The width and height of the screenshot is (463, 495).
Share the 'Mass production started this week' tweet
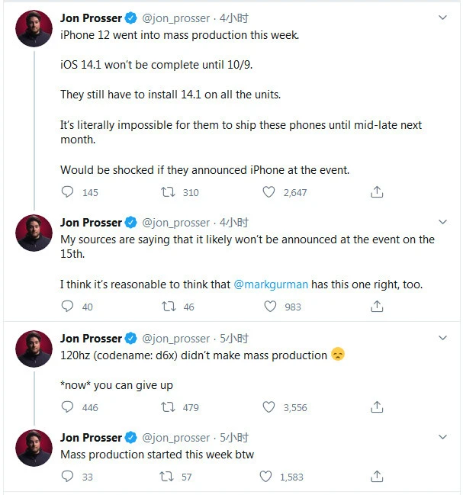(377, 477)
